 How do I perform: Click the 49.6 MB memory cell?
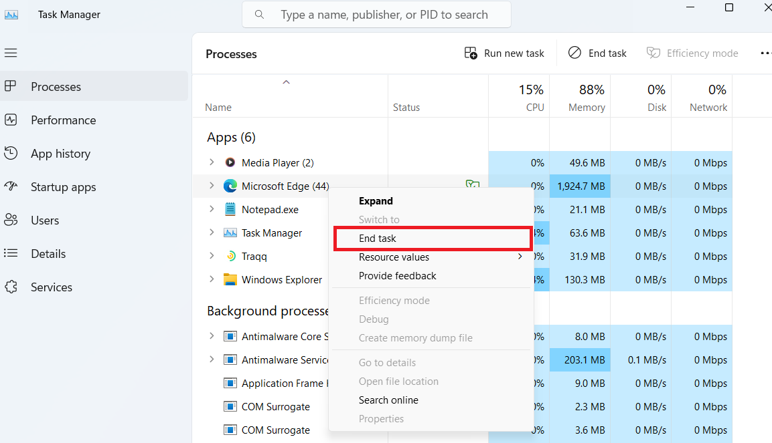[x=580, y=162]
